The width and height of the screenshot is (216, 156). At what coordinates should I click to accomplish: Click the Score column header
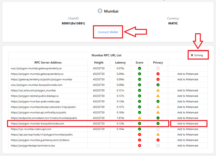tap(139, 63)
